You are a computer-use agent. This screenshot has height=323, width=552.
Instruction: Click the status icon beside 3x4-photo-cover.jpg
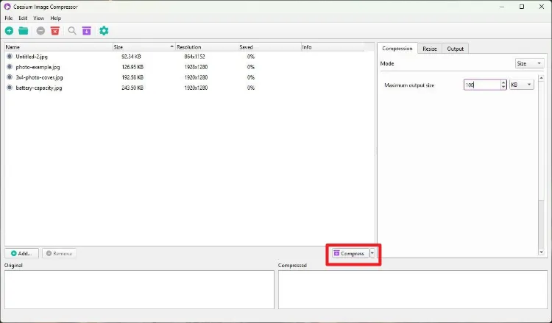(x=10, y=77)
